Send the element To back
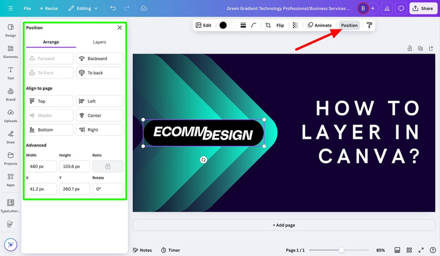The width and height of the screenshot is (440, 256). coord(99,72)
